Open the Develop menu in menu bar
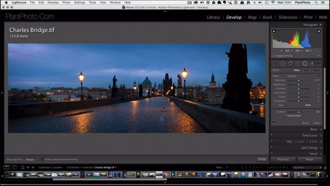The height and width of the screenshot is (186, 330). pos(53,2)
